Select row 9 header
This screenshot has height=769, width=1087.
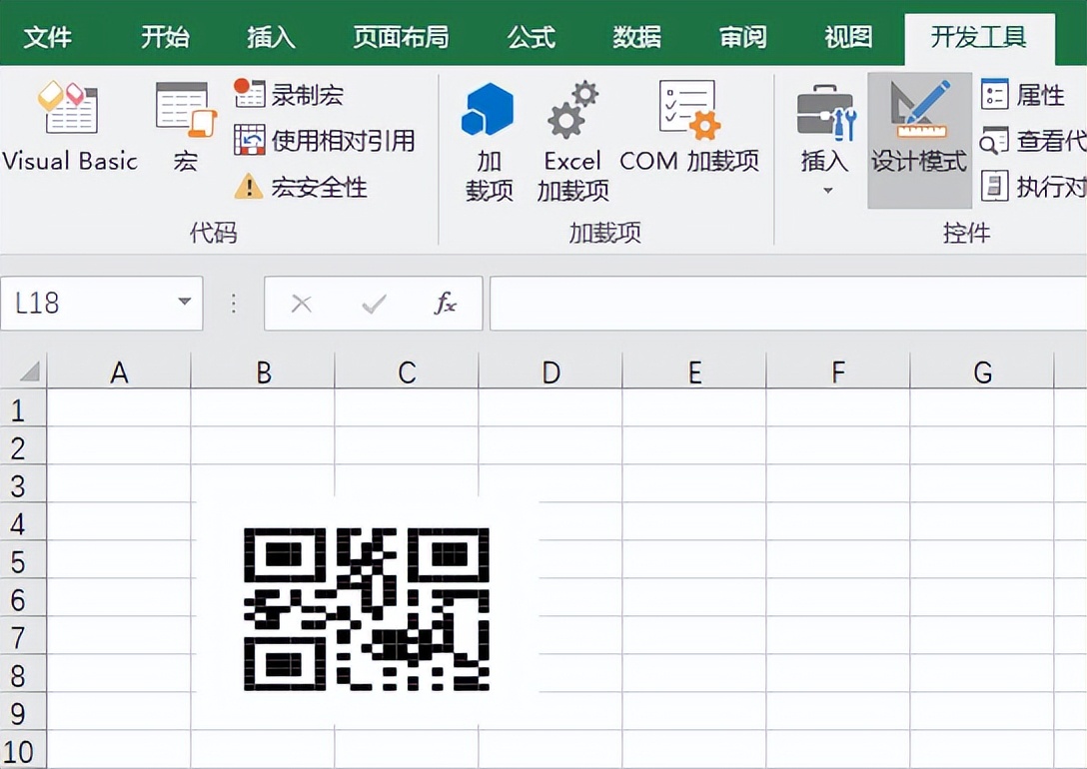click(x=23, y=711)
